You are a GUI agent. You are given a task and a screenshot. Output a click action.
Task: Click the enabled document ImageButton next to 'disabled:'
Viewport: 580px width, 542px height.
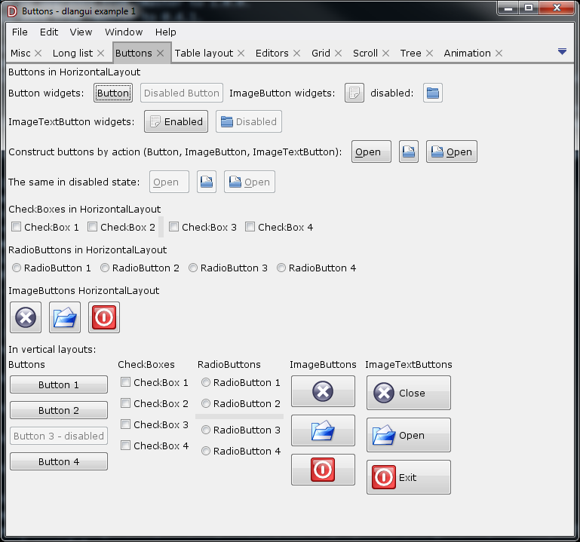(x=354, y=93)
